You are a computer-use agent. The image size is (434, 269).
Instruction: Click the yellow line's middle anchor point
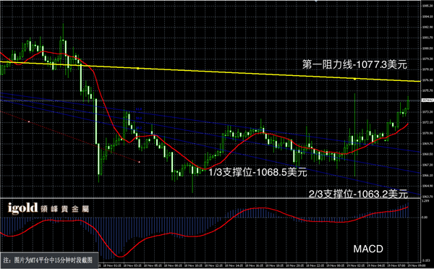pyautogui.click(x=138, y=68)
